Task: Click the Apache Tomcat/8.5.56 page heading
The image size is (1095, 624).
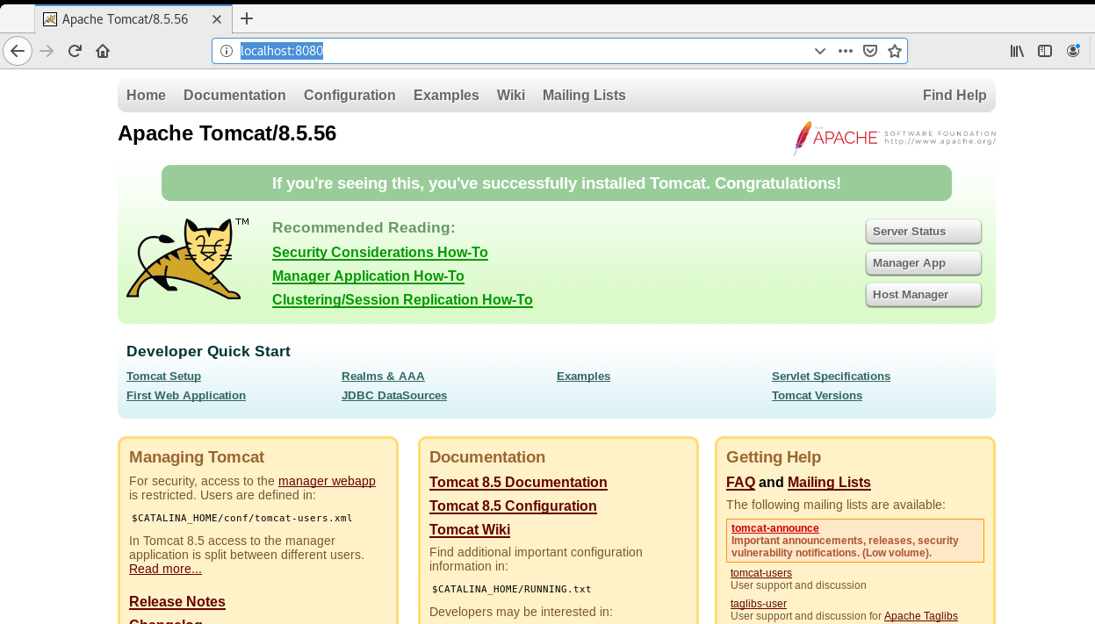Action: click(x=227, y=133)
